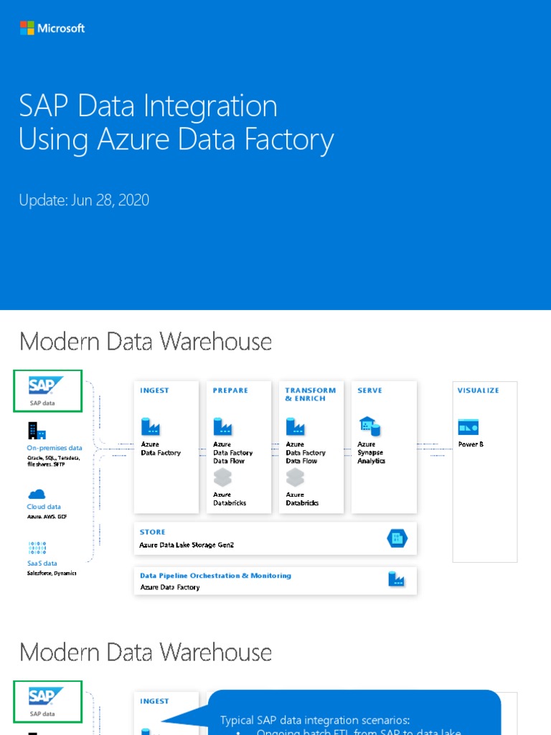Select the Data Factory icon under TRANSFORM & ENRICH
Viewport: 551px width, 735px height.
click(x=296, y=427)
